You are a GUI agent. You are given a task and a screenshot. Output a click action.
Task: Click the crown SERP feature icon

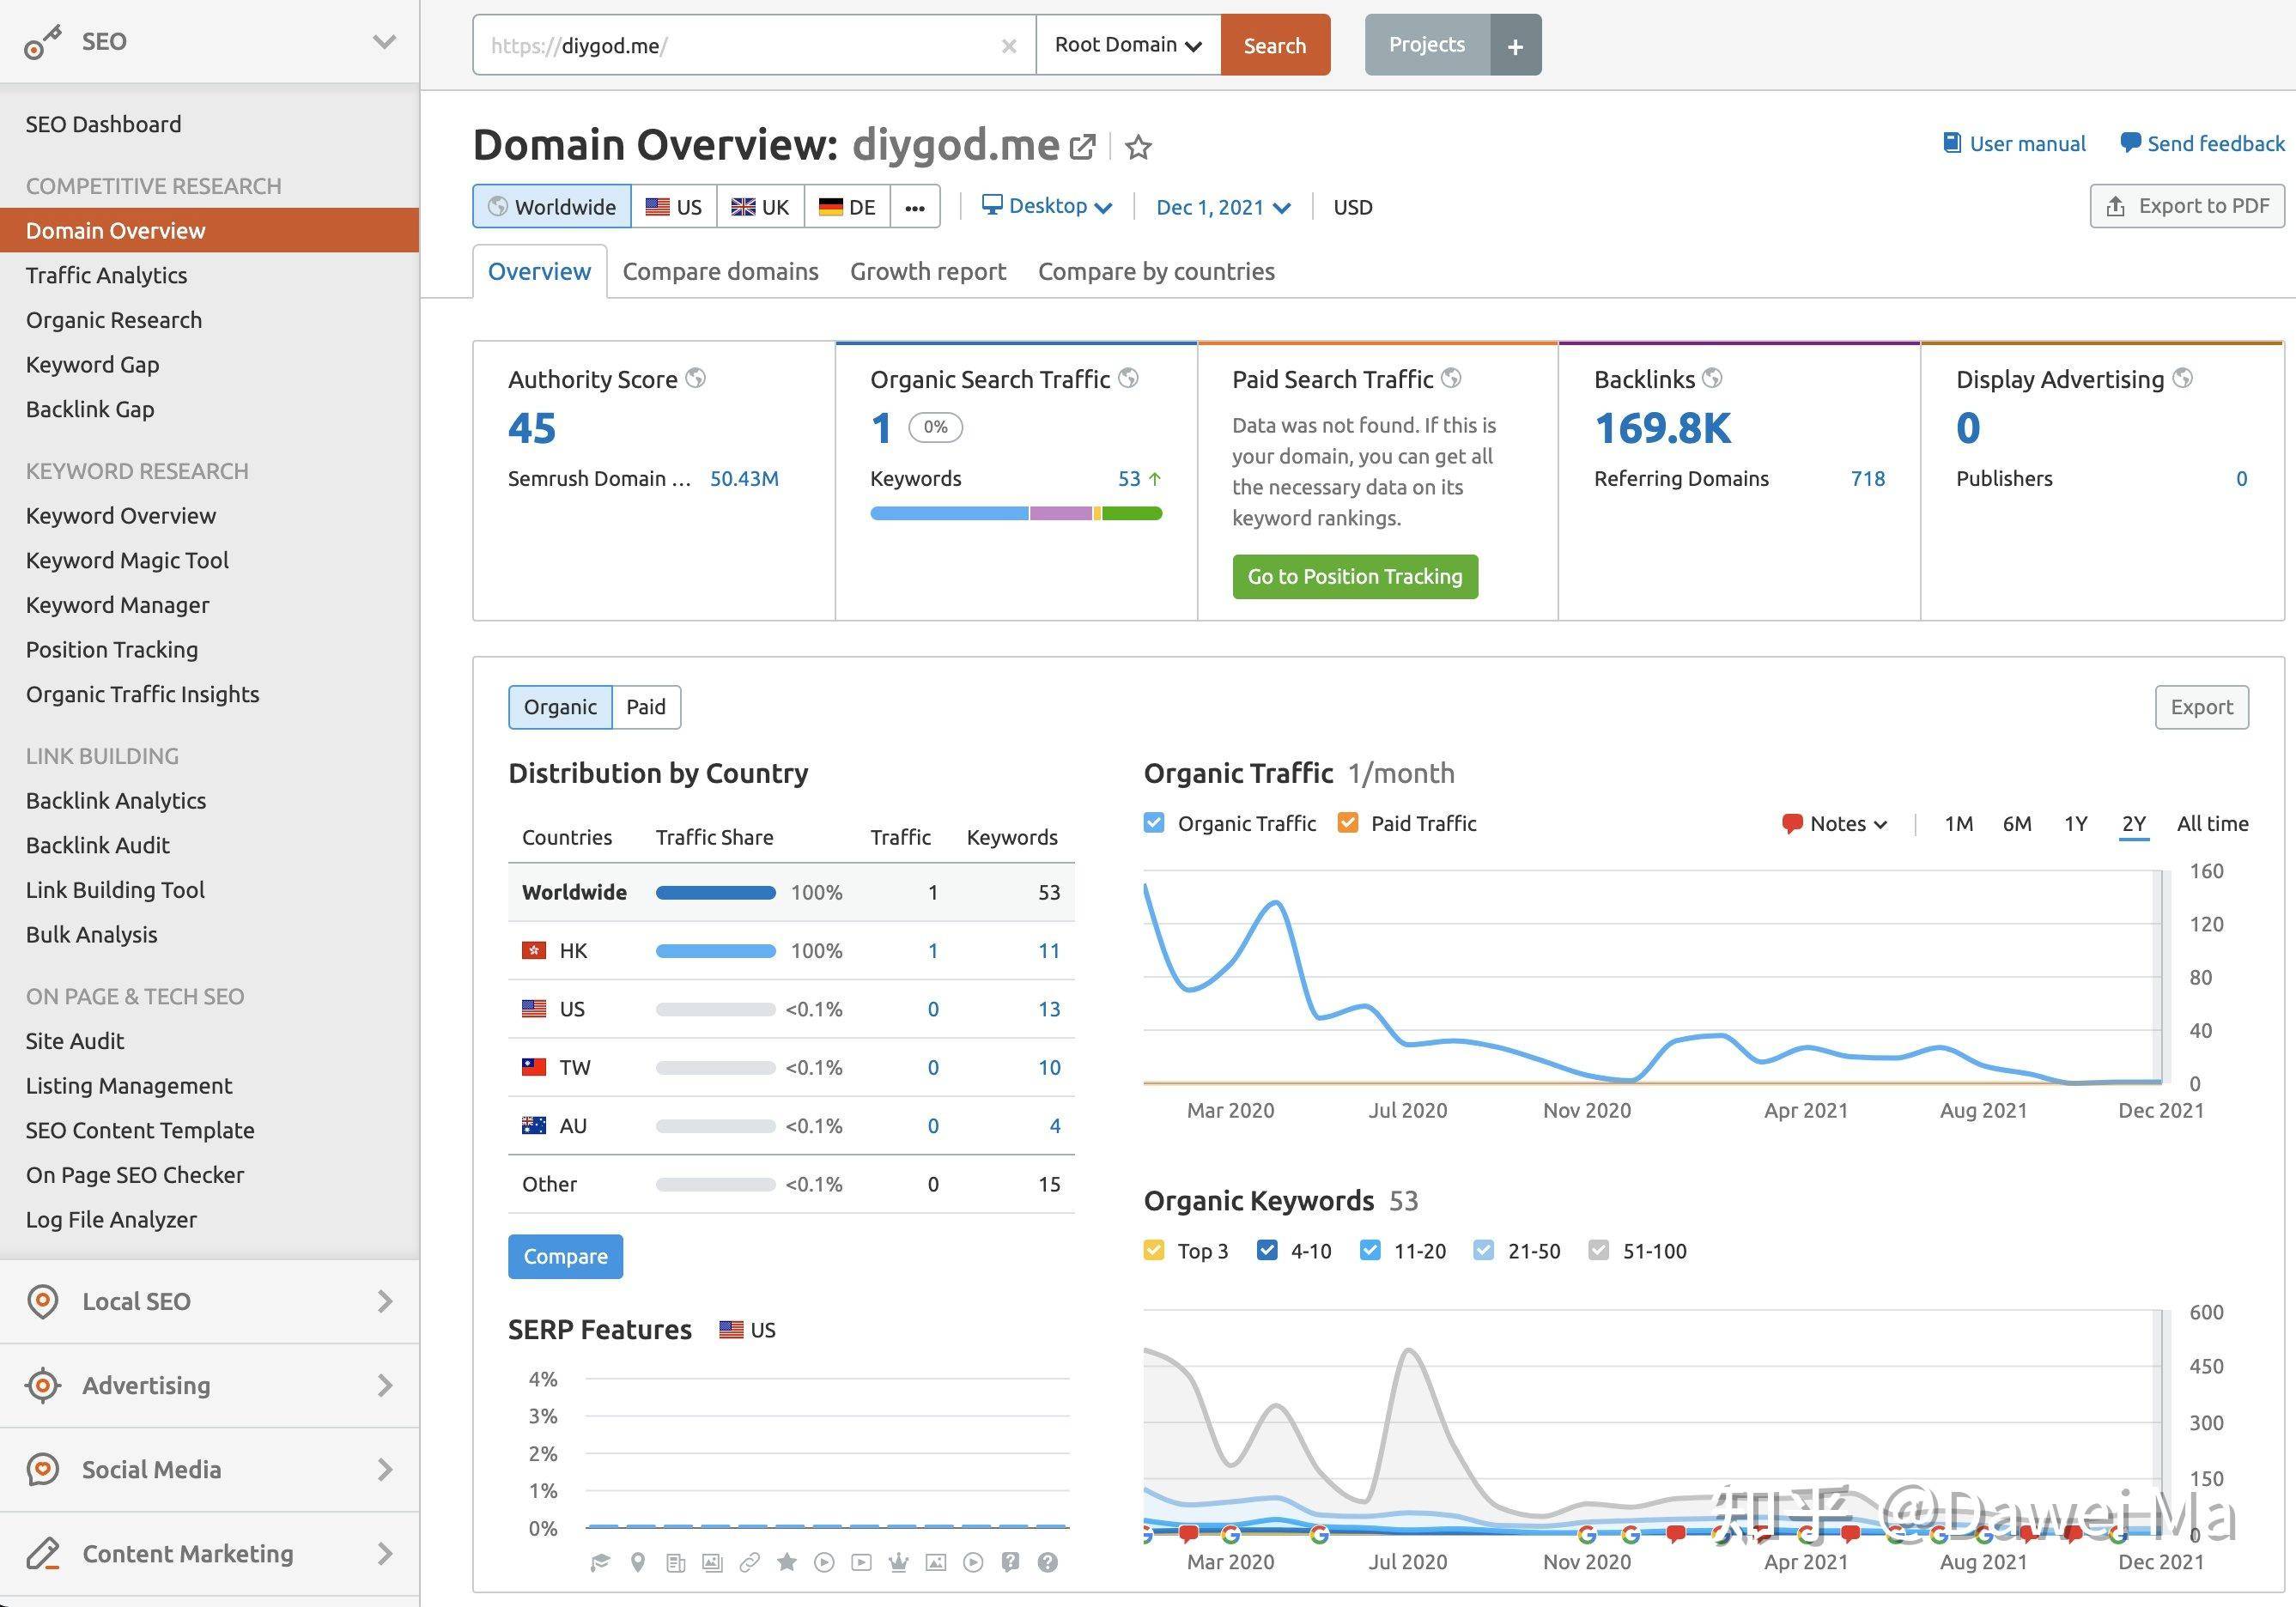[x=898, y=1562]
